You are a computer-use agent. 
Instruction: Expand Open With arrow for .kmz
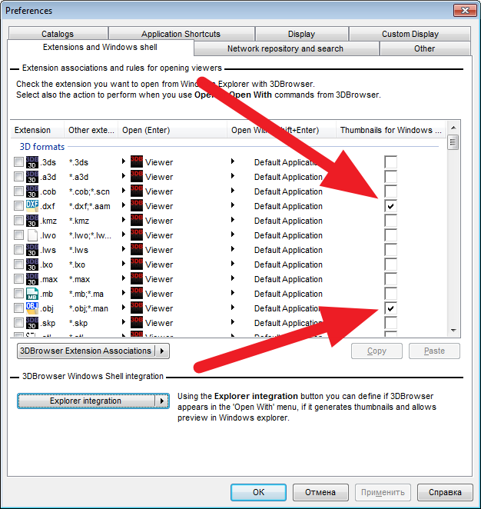click(233, 219)
